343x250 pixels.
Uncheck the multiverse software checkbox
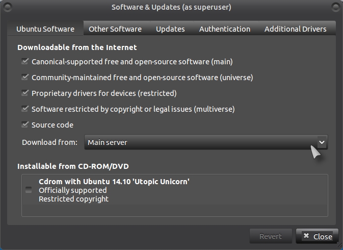click(x=25, y=109)
